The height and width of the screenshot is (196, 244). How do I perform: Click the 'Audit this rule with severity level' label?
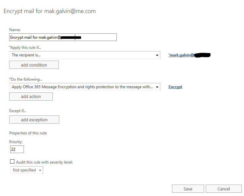tap(44, 162)
